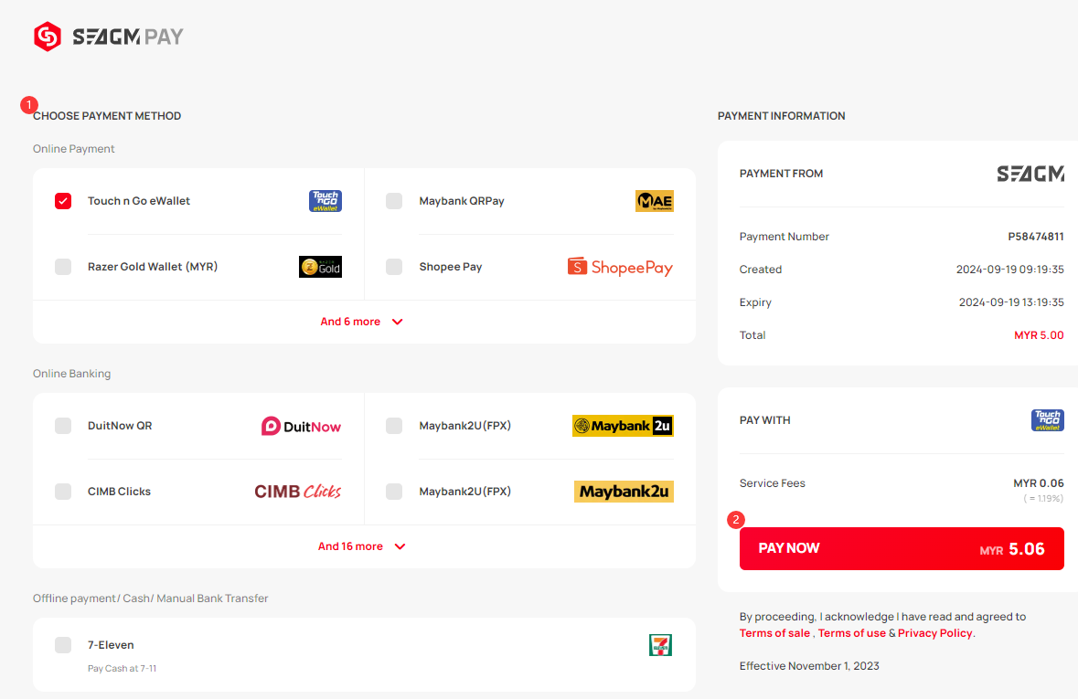Click payment number P58474811
This screenshot has height=699, width=1078.
(x=1036, y=237)
